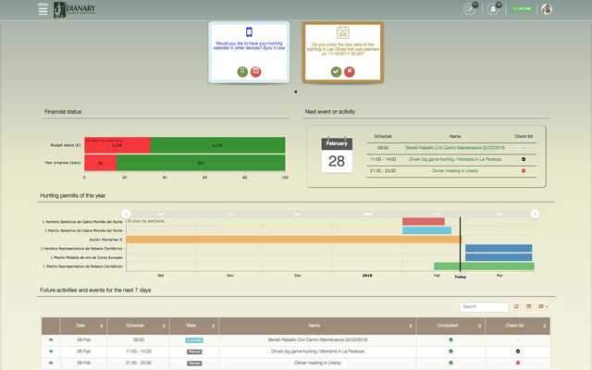Toggle the table view icon next to refresh

click(529, 306)
